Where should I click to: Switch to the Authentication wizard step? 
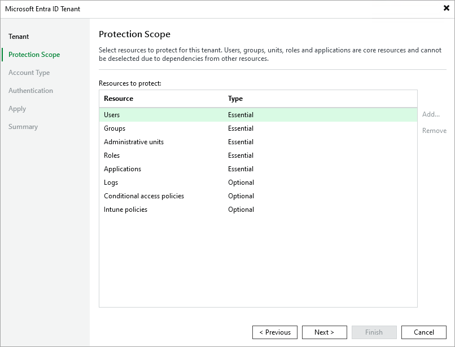coord(30,91)
